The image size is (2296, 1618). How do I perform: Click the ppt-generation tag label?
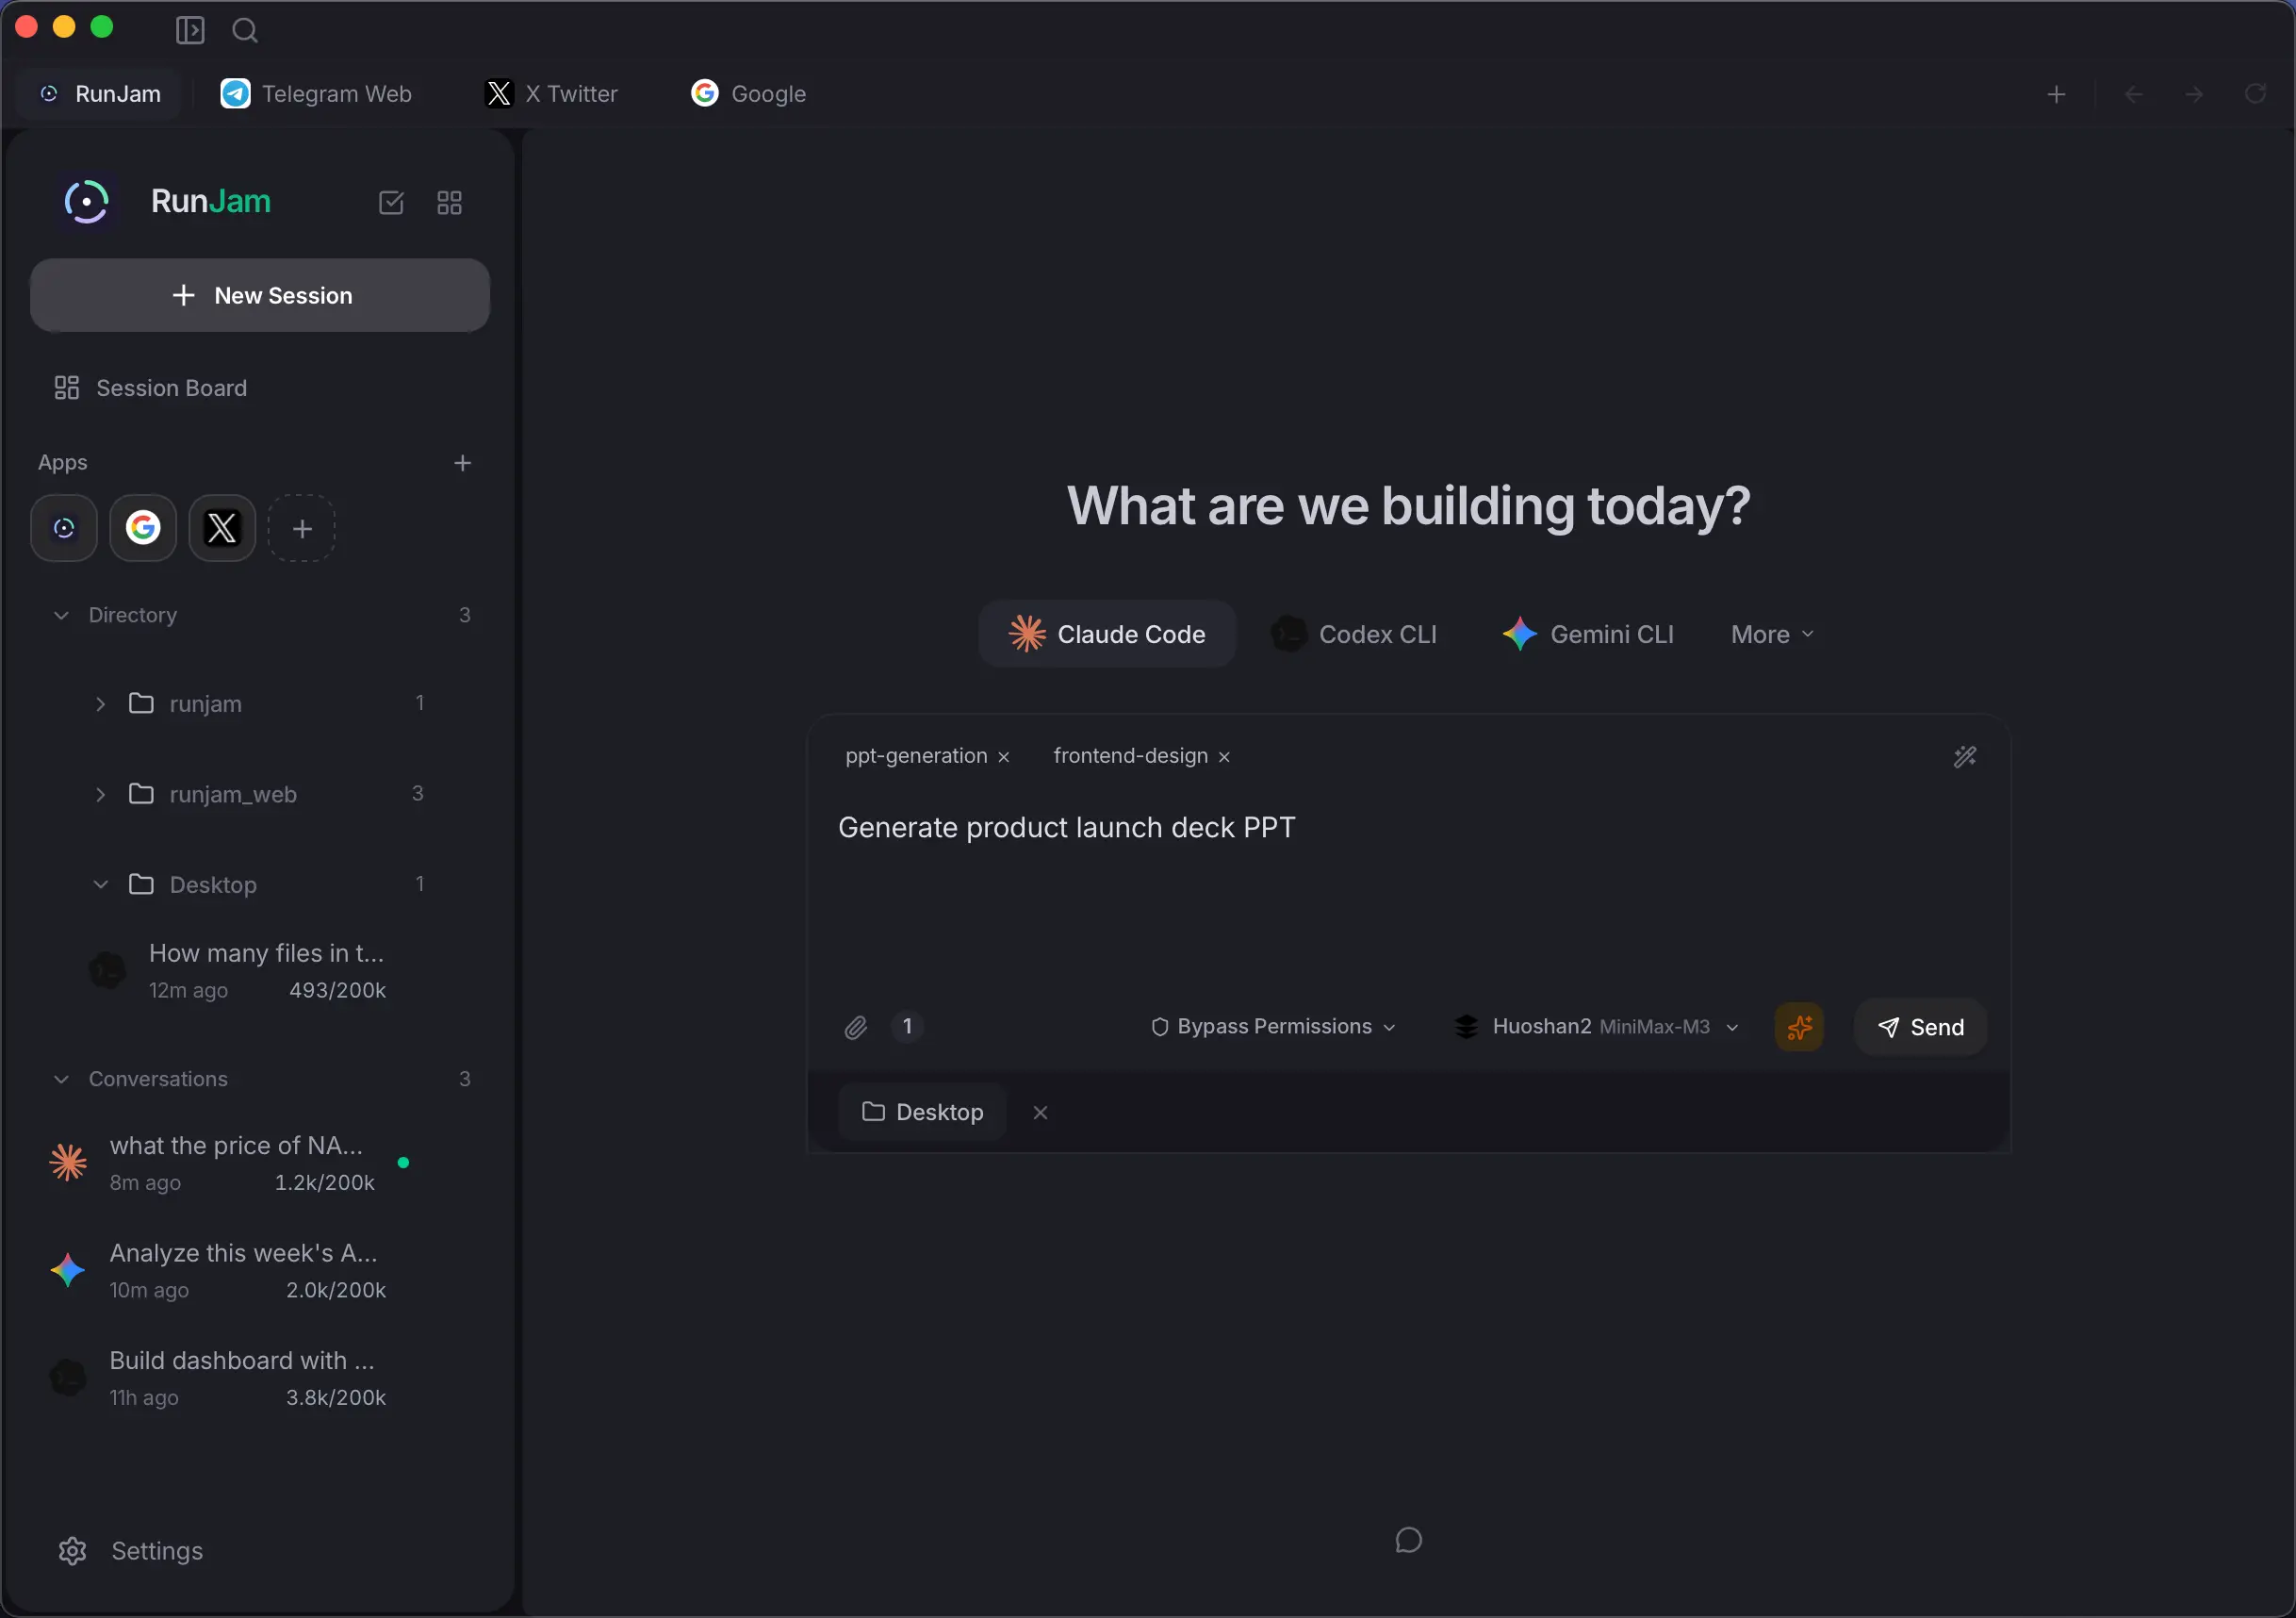(916, 756)
